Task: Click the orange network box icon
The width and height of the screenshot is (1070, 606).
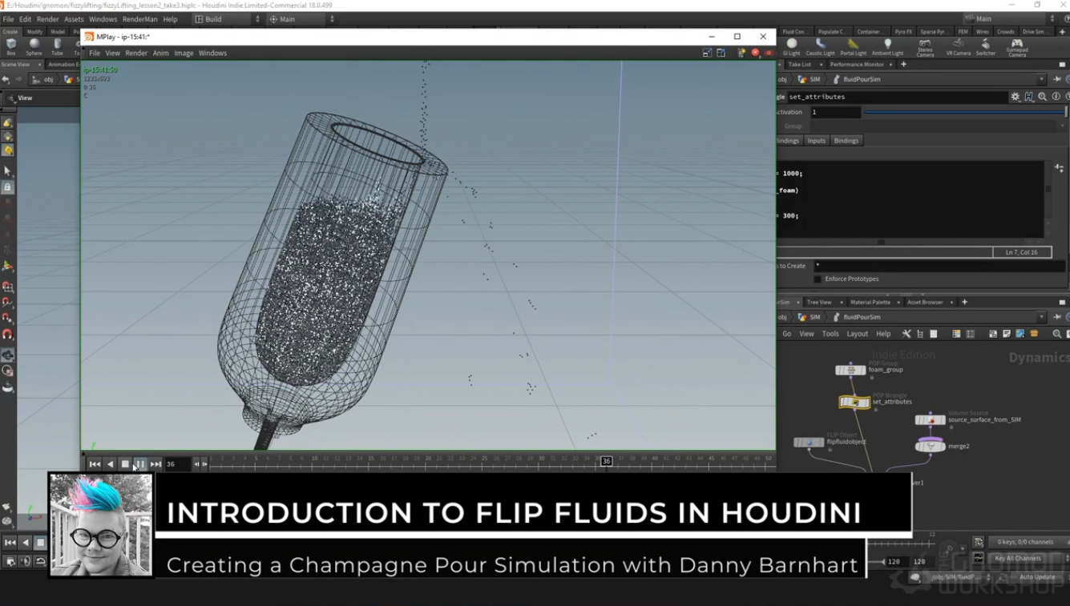Action: pyautogui.click(x=1034, y=334)
